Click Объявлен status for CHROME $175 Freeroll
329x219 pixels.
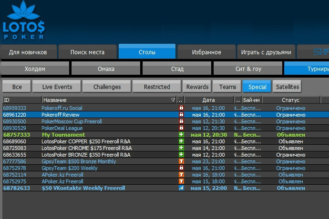click(x=290, y=148)
